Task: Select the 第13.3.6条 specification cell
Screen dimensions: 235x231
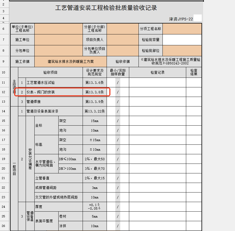Action: [95, 82]
